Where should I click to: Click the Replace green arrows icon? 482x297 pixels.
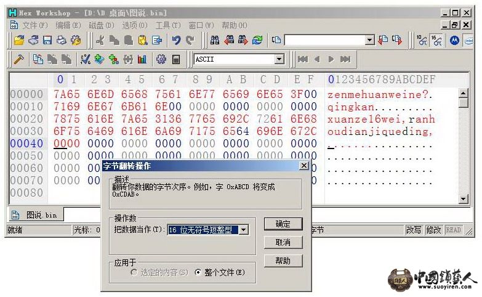point(257,40)
